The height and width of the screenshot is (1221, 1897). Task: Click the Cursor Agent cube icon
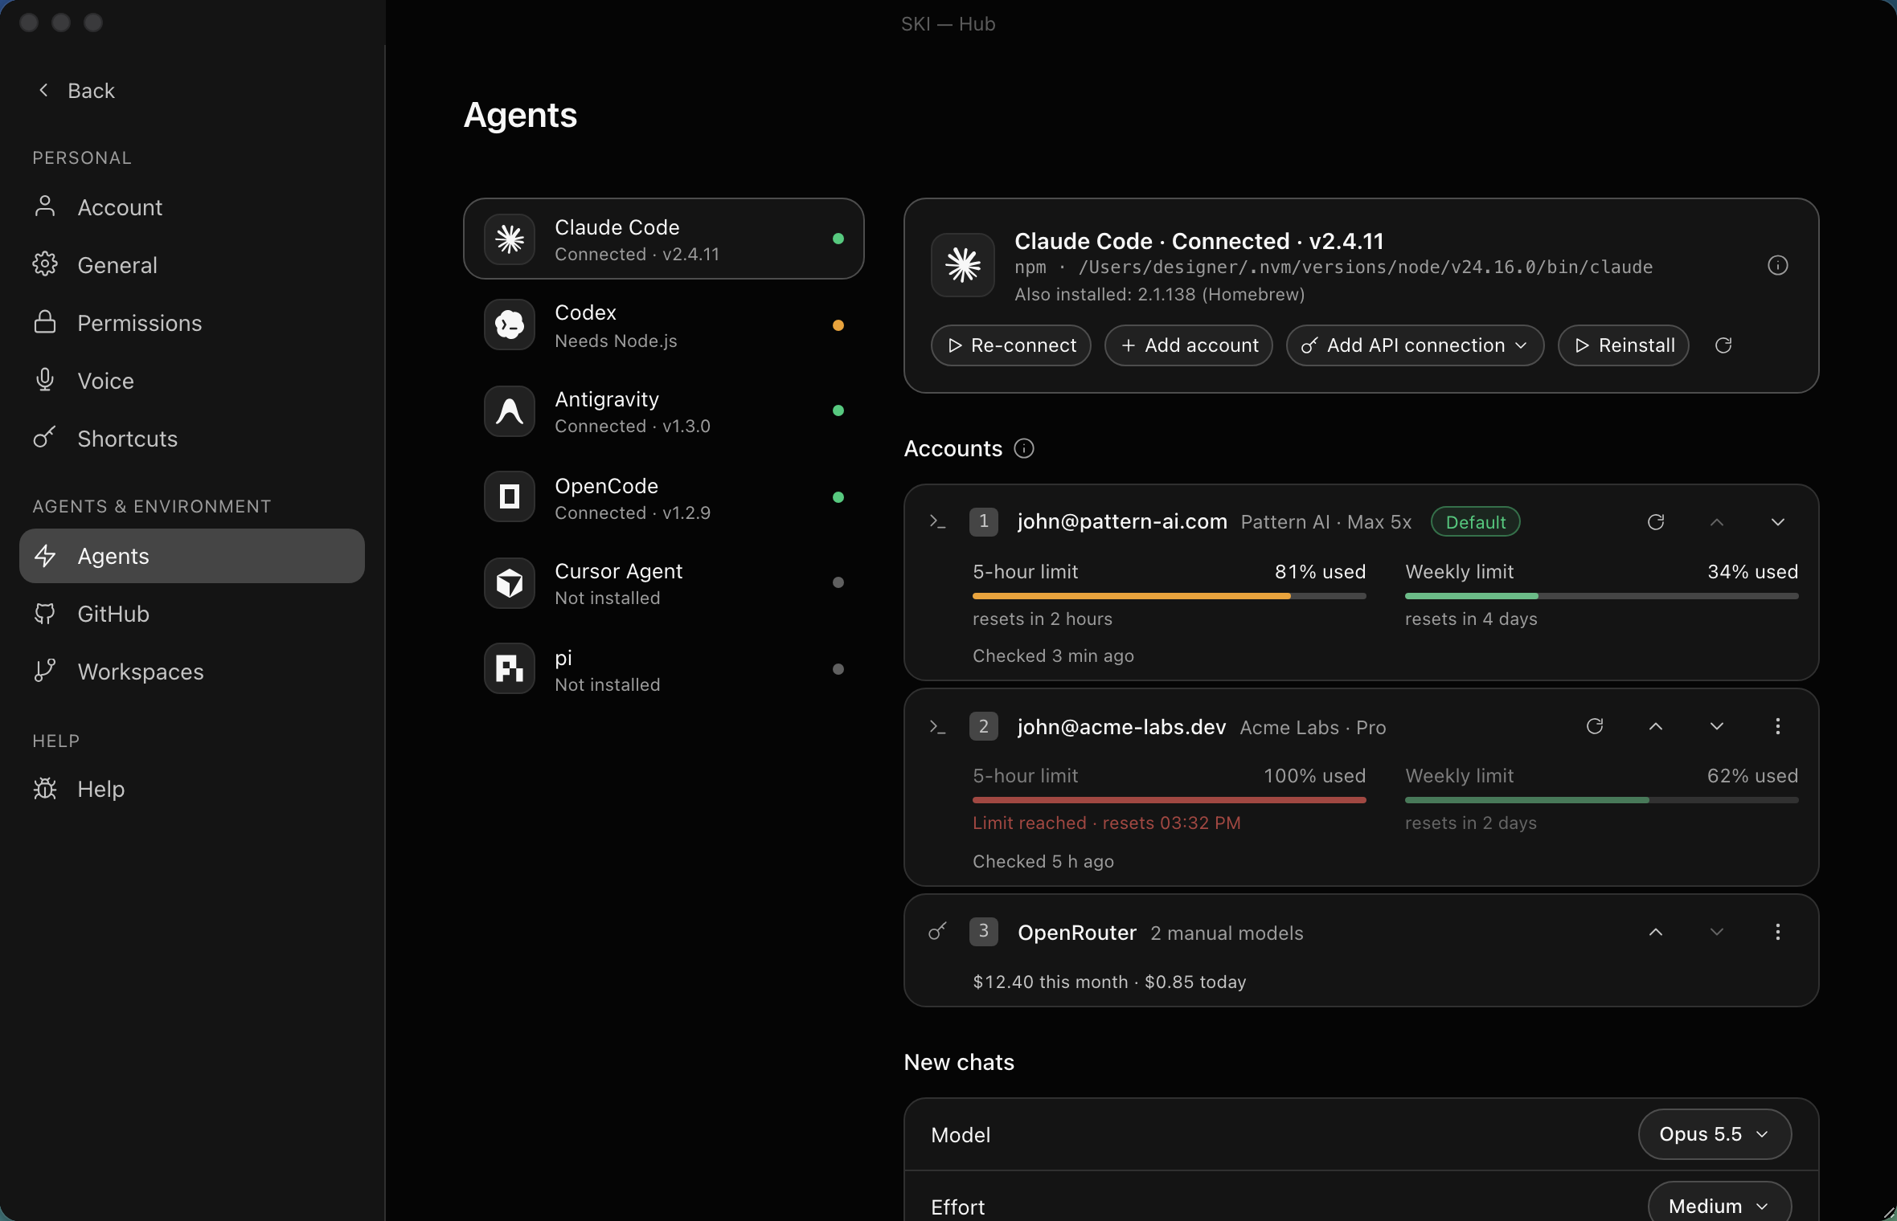(x=510, y=583)
